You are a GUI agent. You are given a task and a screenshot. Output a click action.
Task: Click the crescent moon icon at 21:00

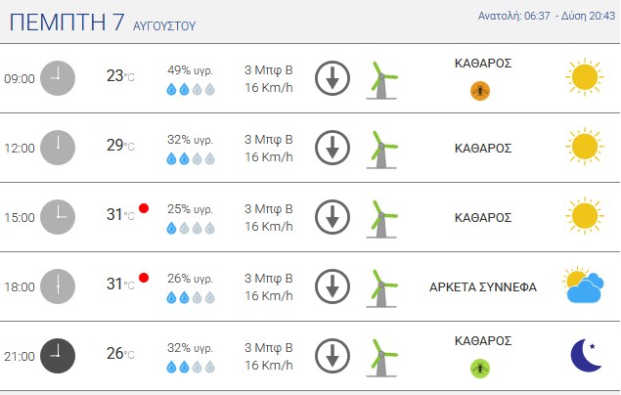587,355
